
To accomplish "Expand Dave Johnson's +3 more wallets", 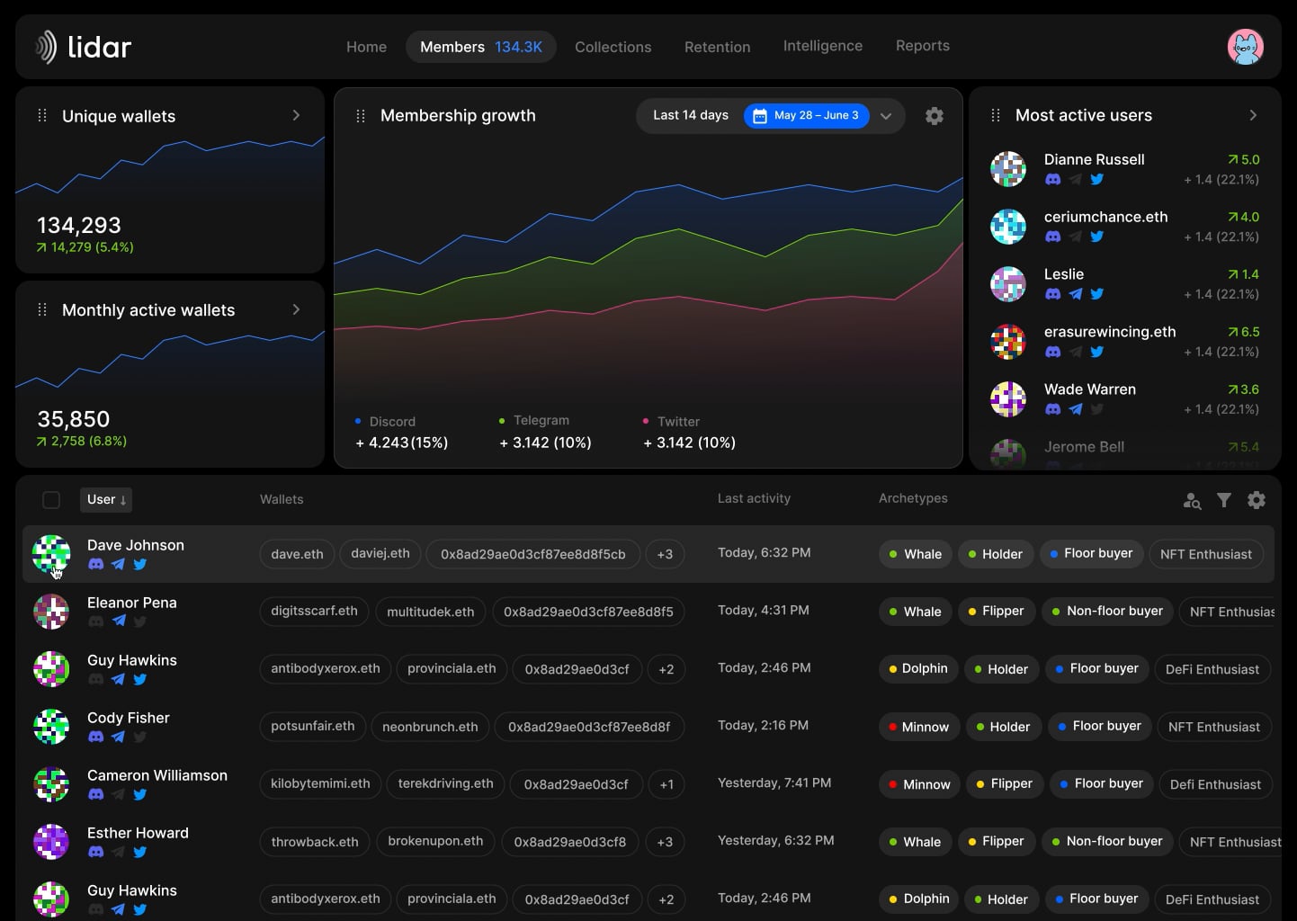I will tap(665, 554).
